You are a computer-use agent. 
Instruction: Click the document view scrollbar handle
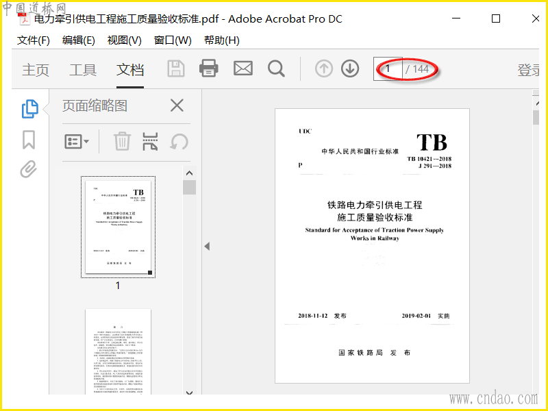536,117
